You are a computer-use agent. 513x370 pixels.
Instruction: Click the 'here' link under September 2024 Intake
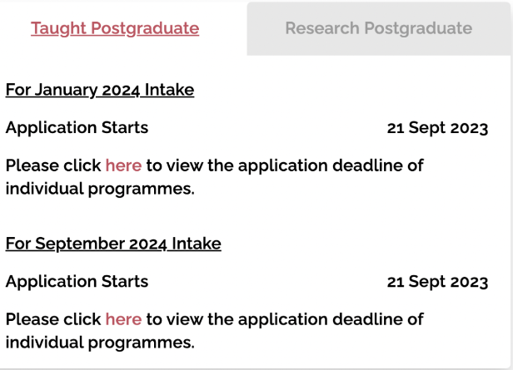(x=123, y=319)
